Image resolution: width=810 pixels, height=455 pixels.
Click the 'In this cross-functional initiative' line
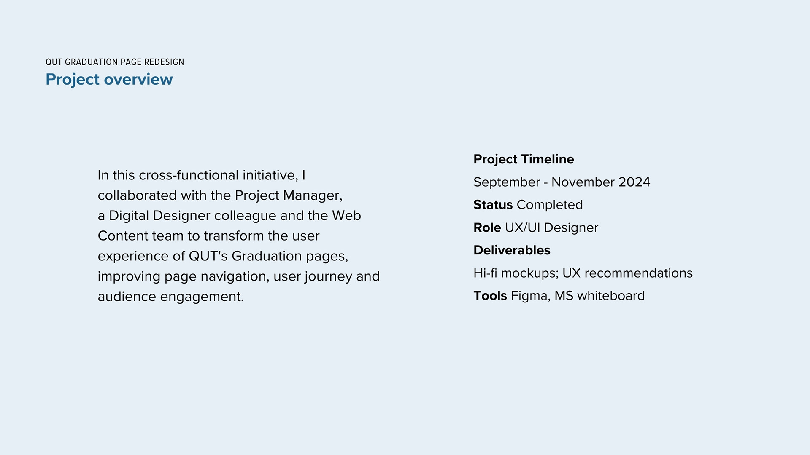point(201,175)
